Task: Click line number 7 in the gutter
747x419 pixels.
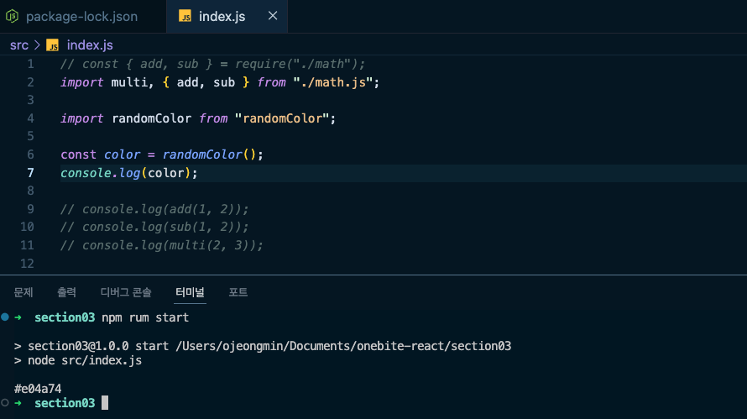Action: pyautogui.click(x=30, y=173)
